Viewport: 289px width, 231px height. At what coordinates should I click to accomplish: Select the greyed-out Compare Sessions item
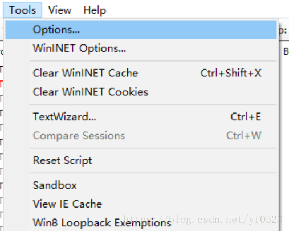tap(141, 136)
